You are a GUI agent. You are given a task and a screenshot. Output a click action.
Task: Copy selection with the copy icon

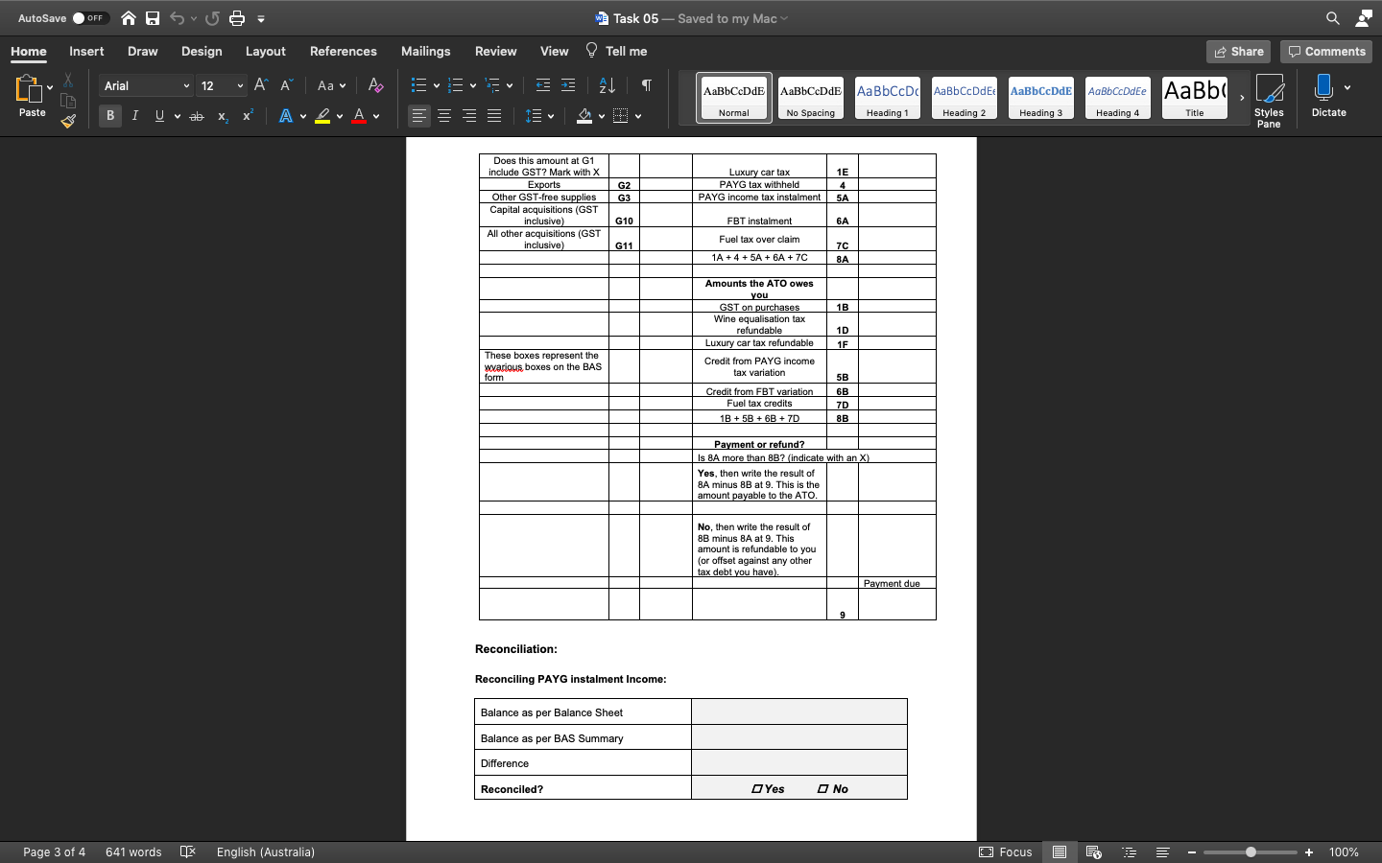tap(68, 101)
